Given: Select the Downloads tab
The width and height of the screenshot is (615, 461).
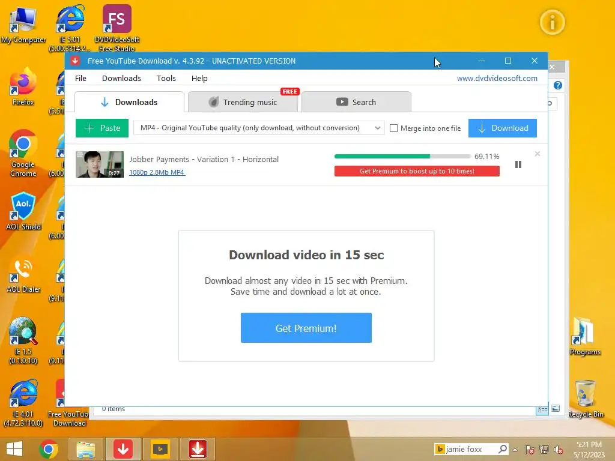Looking at the screenshot, I should [x=129, y=102].
